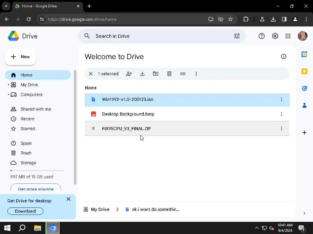This screenshot has width=313, height=234.
Task: Open more options for Win1992-v1.0-200123.iso
Action: pos(282,100)
